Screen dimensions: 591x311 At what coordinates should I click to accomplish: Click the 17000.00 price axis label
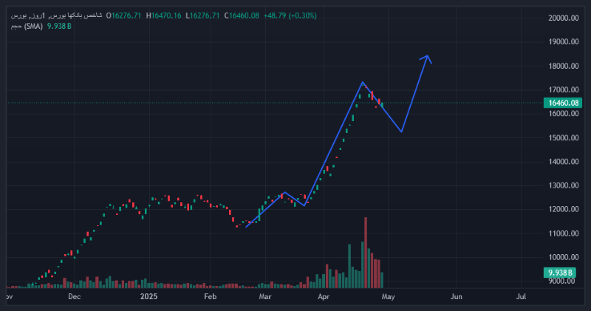pos(564,89)
